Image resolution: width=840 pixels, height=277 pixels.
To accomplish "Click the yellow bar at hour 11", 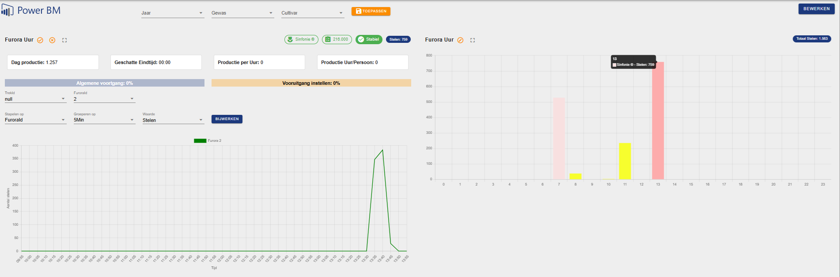I will tap(625, 161).
